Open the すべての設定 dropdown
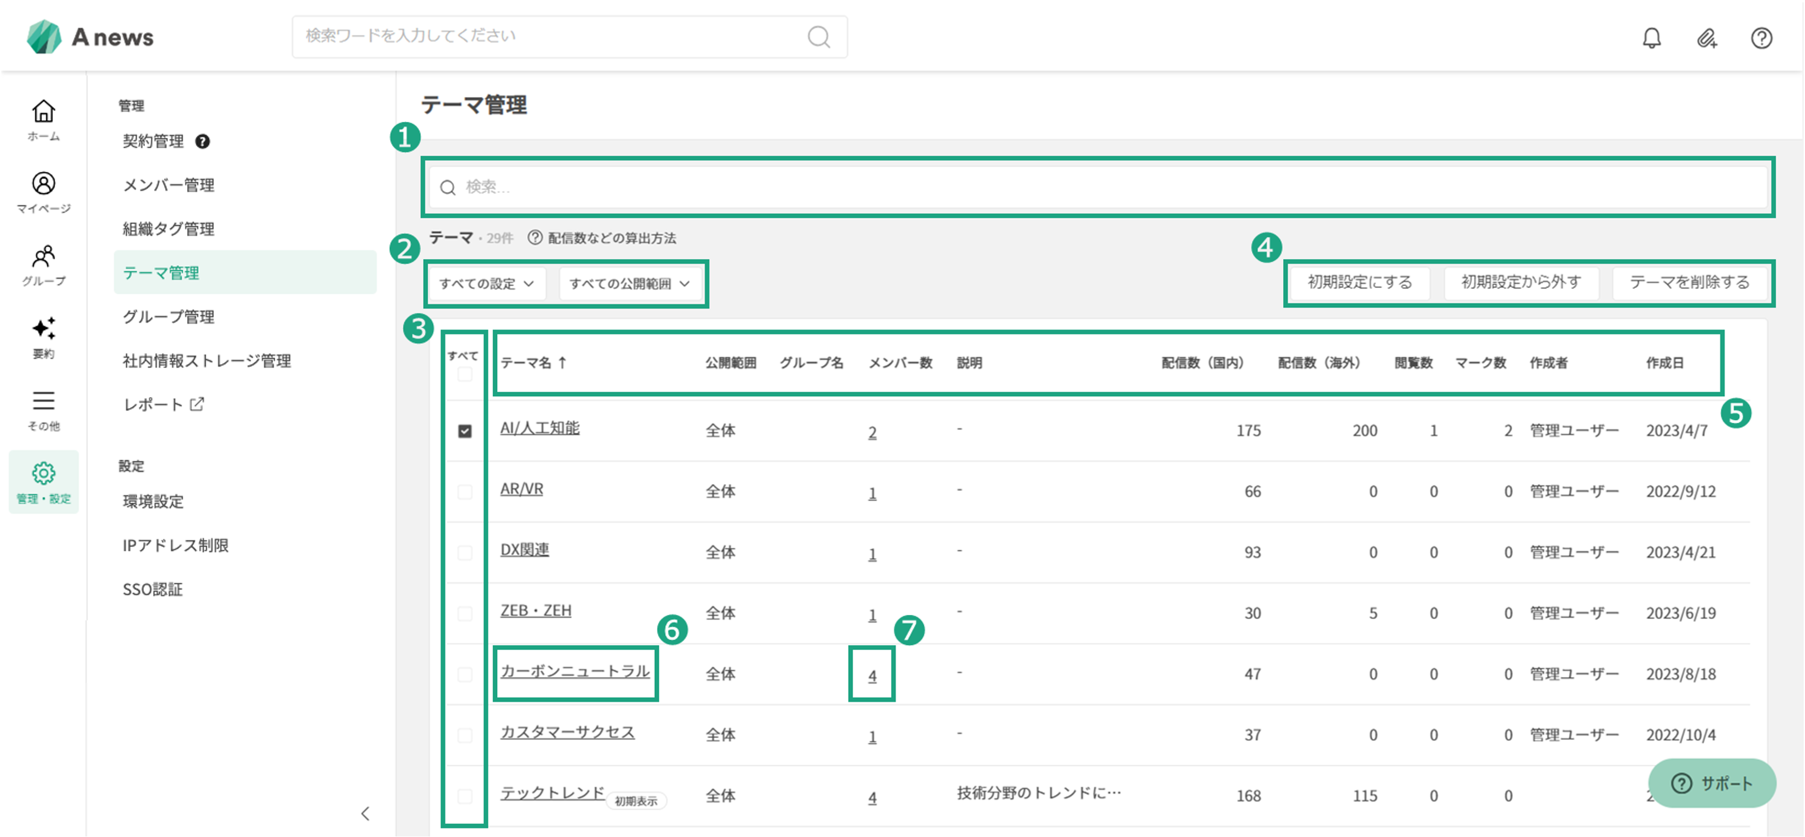 click(x=487, y=283)
